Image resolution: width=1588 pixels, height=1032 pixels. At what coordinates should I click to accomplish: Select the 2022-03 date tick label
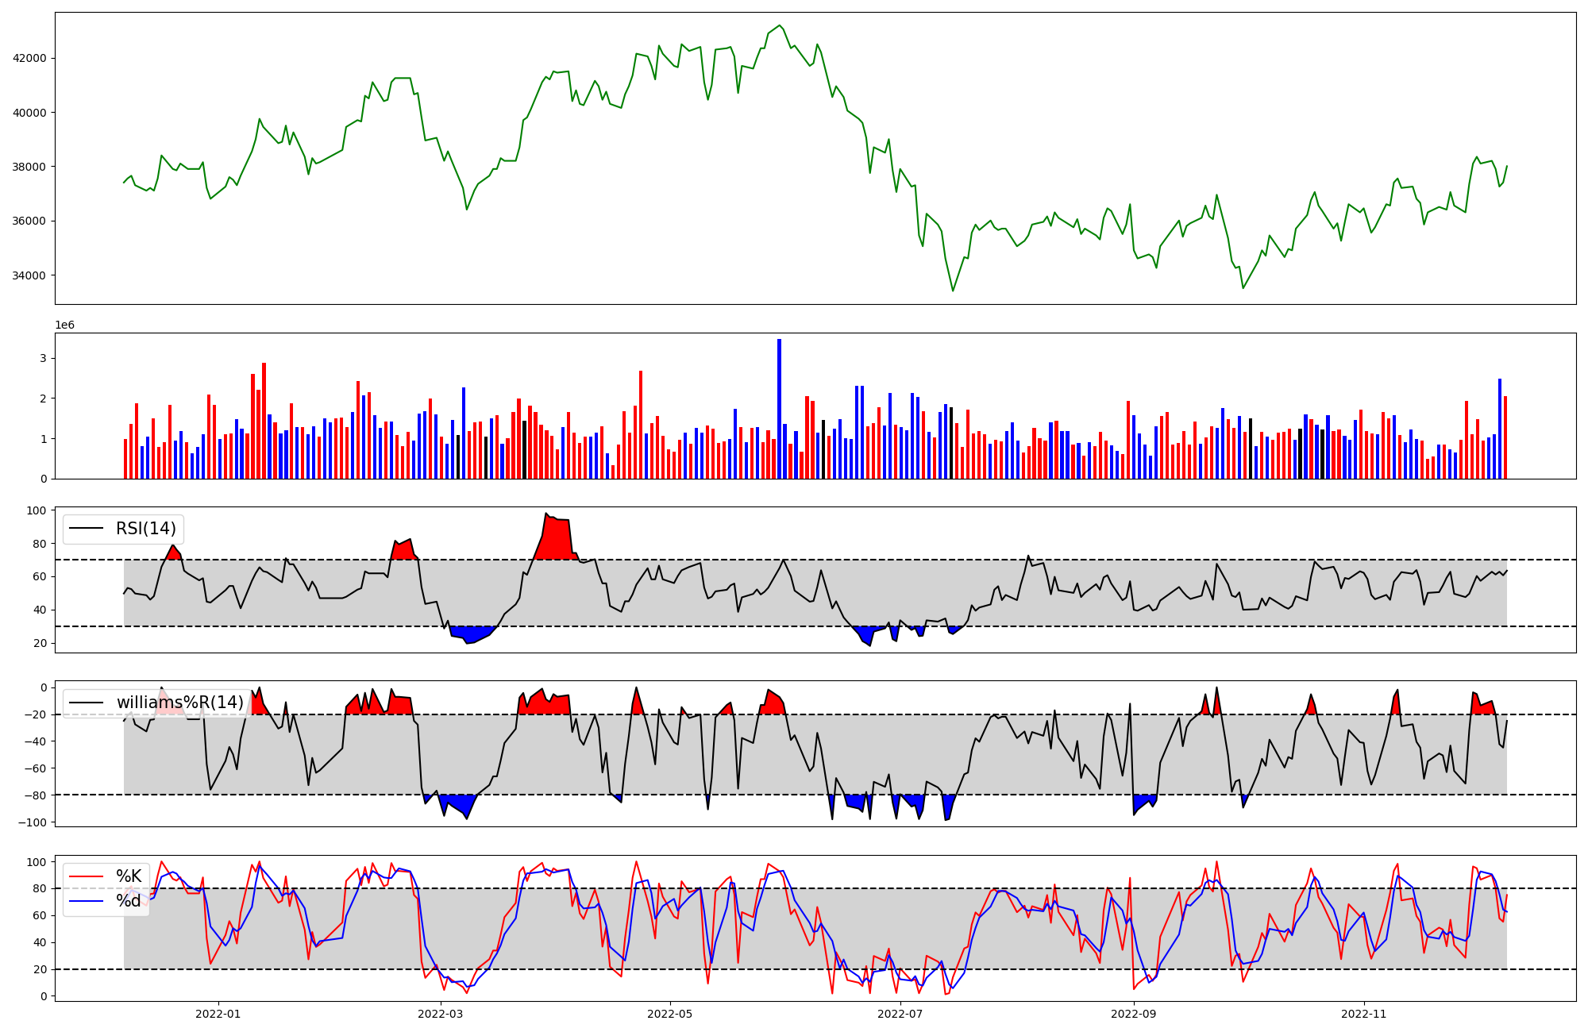tap(439, 1014)
